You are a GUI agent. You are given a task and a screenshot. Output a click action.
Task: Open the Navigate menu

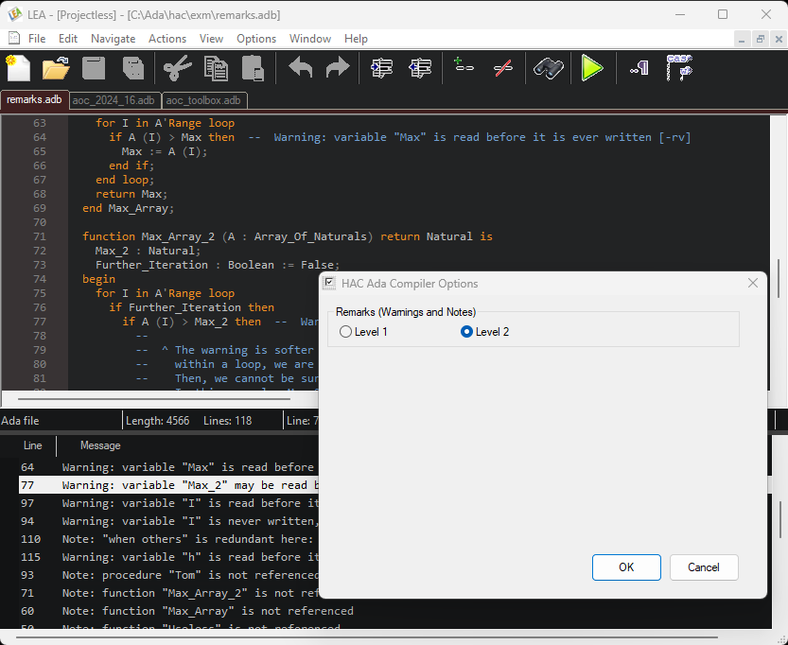point(114,39)
